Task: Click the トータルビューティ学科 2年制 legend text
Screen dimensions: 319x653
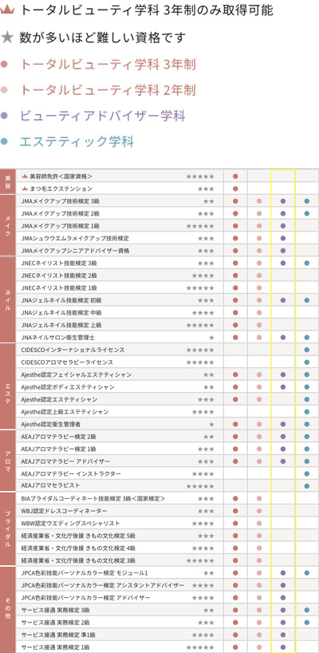Action: [108, 90]
